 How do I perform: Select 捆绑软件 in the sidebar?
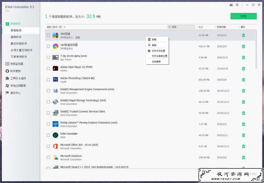coord(16,37)
